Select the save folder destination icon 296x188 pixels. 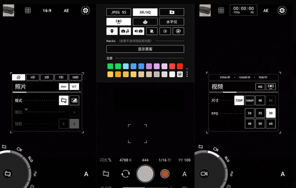[172, 12]
